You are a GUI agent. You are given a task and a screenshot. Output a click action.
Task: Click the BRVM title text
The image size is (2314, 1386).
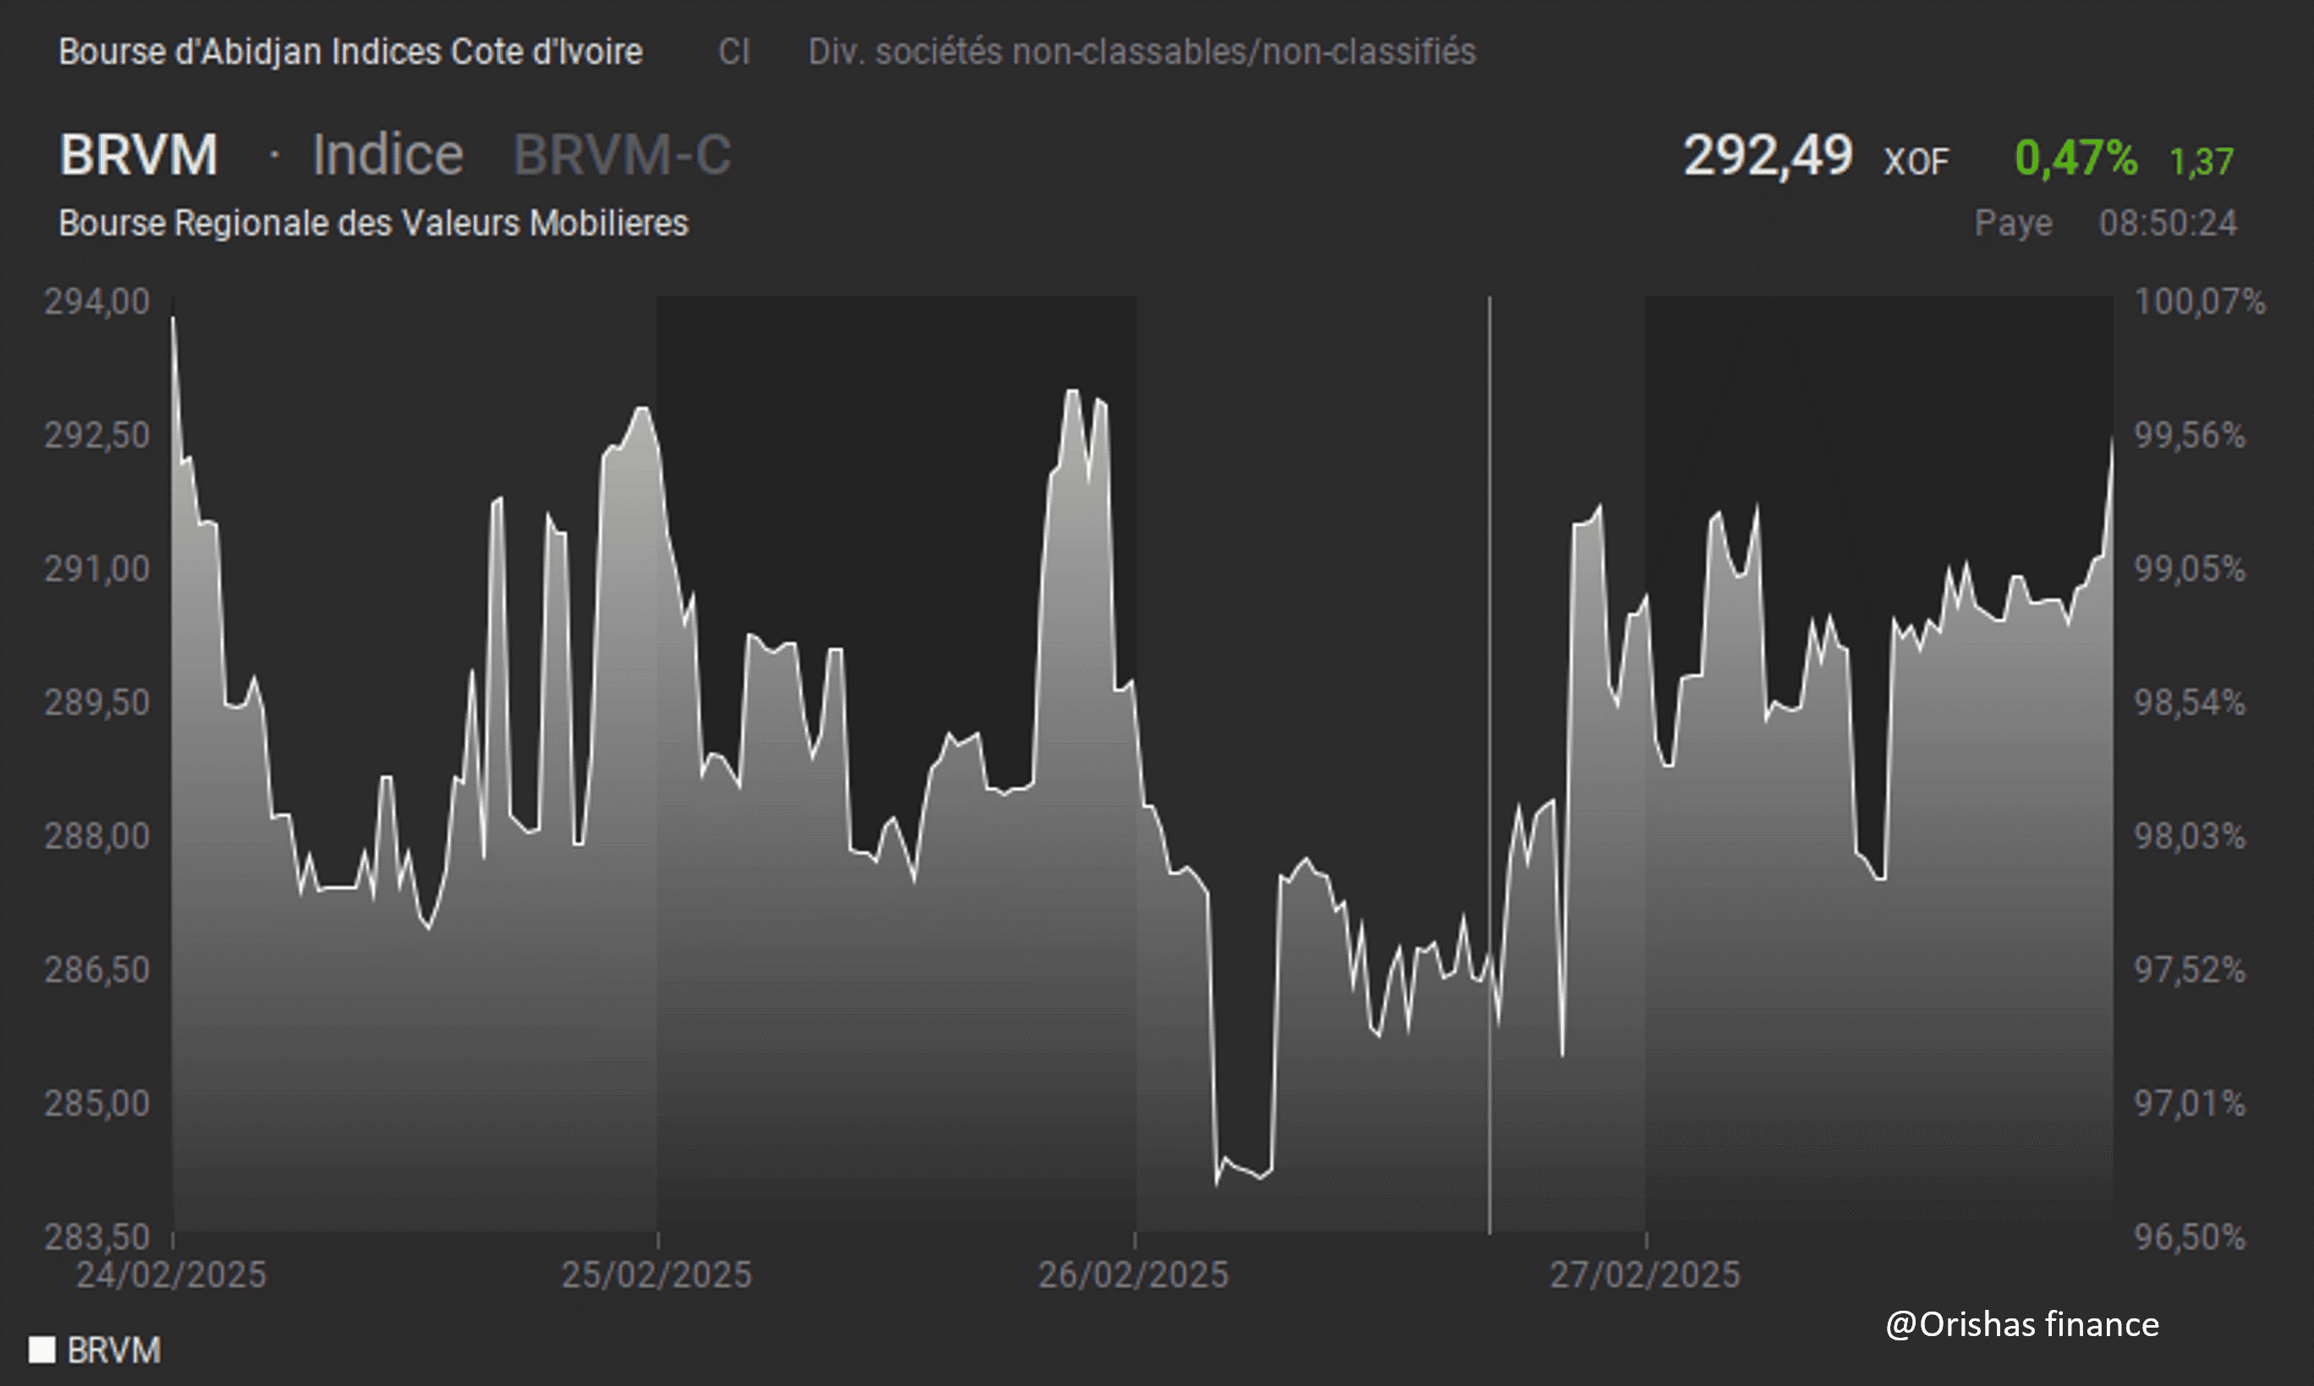(140, 154)
